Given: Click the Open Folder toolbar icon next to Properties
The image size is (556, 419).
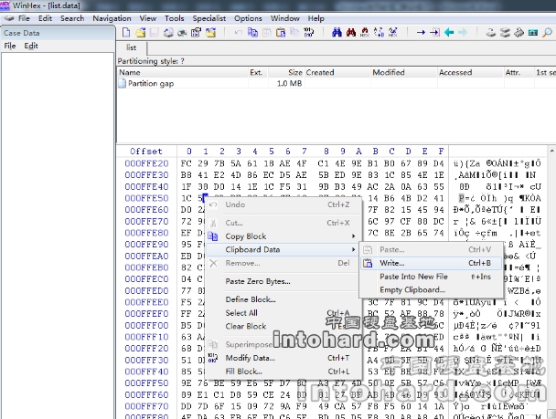Looking at the screenshot, I should (210, 33).
